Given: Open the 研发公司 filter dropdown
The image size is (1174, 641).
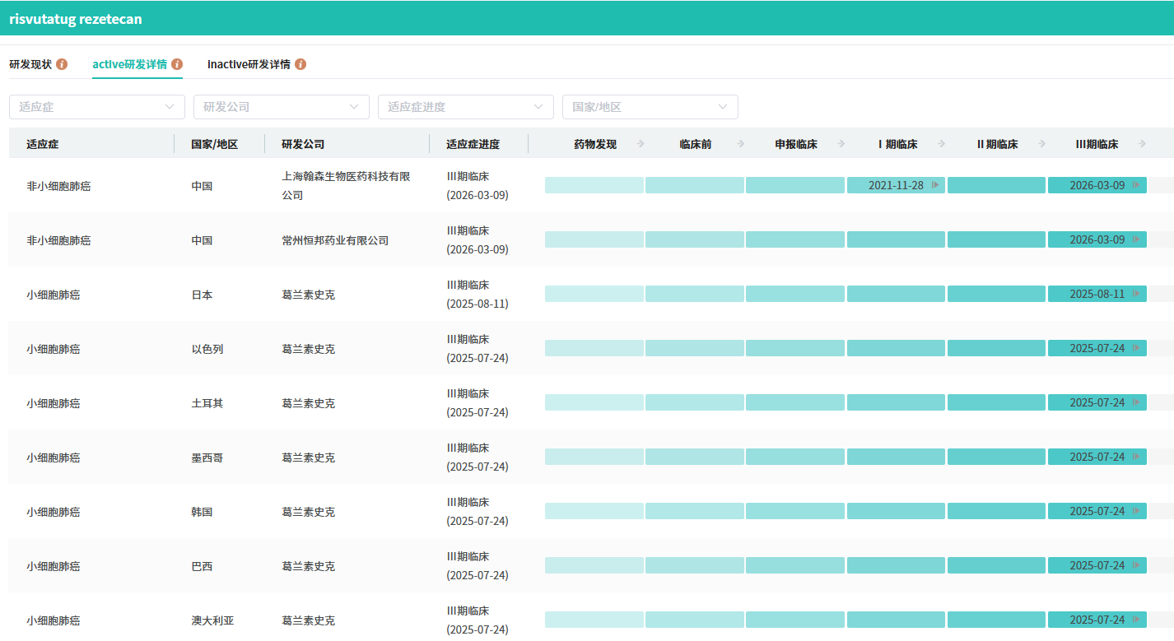Looking at the screenshot, I should click(x=282, y=107).
